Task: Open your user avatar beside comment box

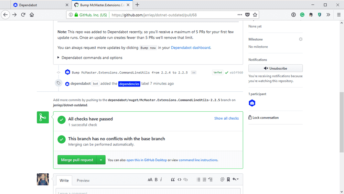Action: (x=43, y=179)
